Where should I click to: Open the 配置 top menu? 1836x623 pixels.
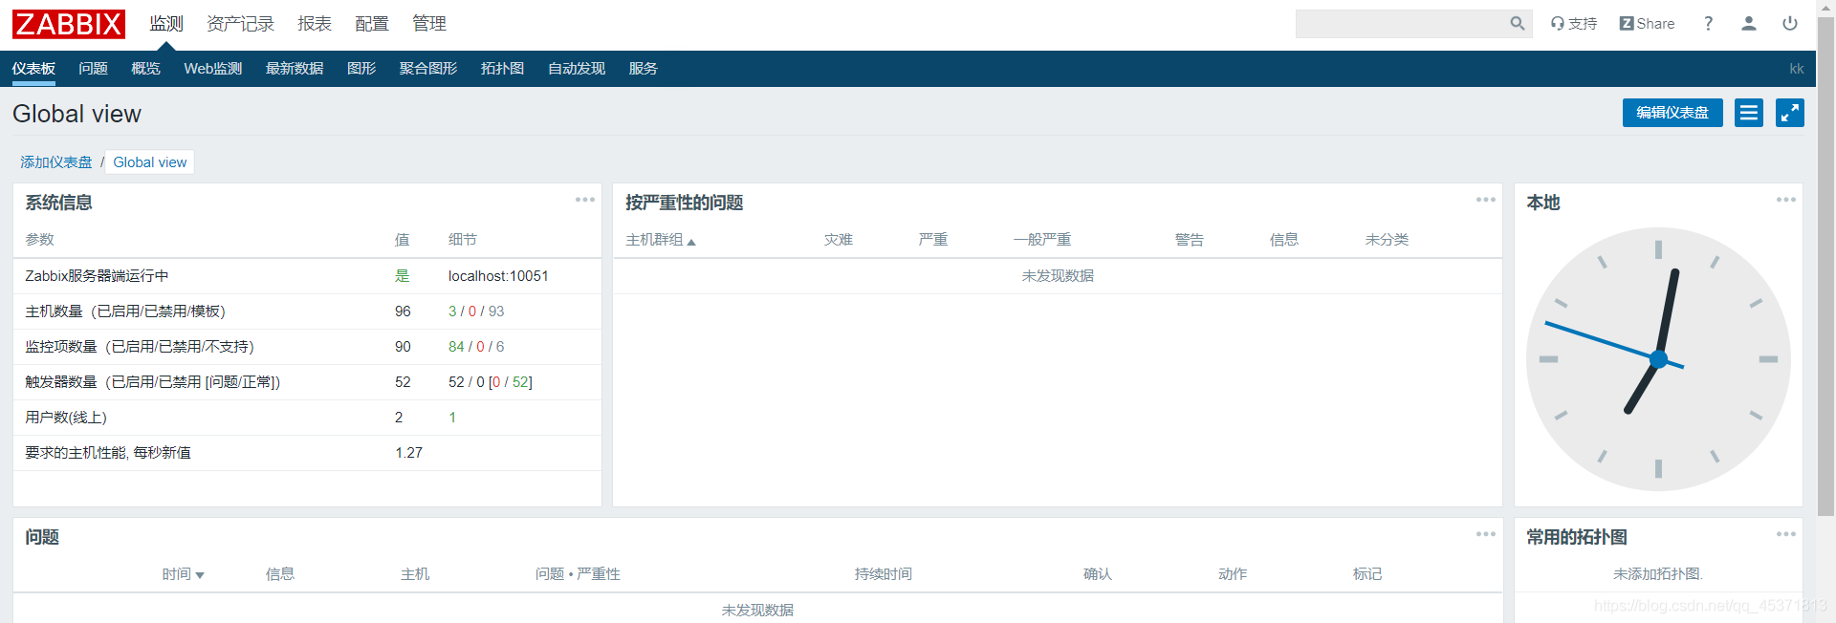tap(371, 24)
